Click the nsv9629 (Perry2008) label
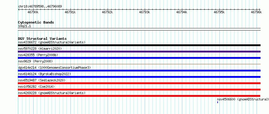 pyautogui.click(x=35, y=61)
